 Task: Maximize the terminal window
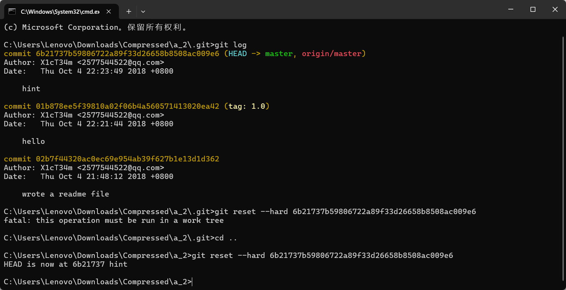tap(533, 10)
